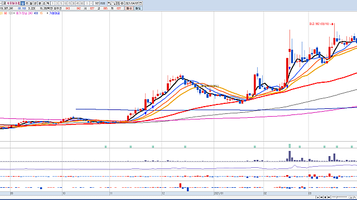Screen dimensions: 357x200
Task: Click the 2021/04/07 date field
Action: pos(132,3)
